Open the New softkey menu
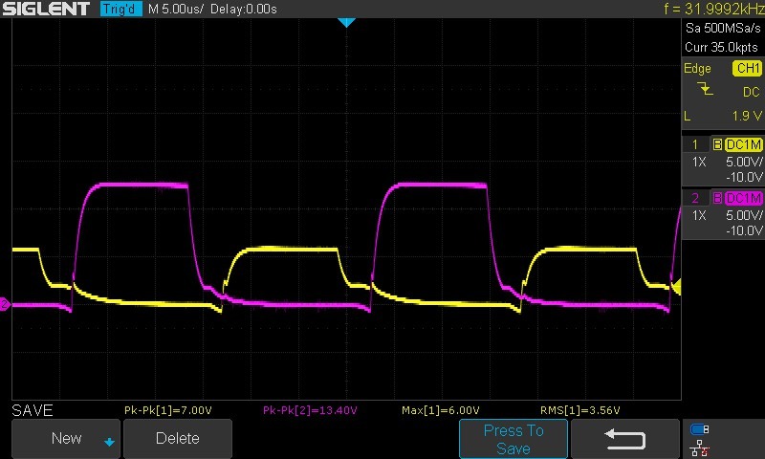The image size is (765, 459). tap(66, 439)
